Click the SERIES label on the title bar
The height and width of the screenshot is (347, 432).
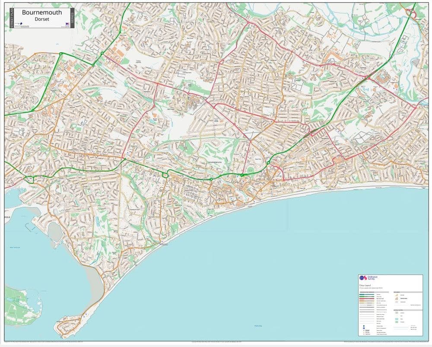[72, 18]
